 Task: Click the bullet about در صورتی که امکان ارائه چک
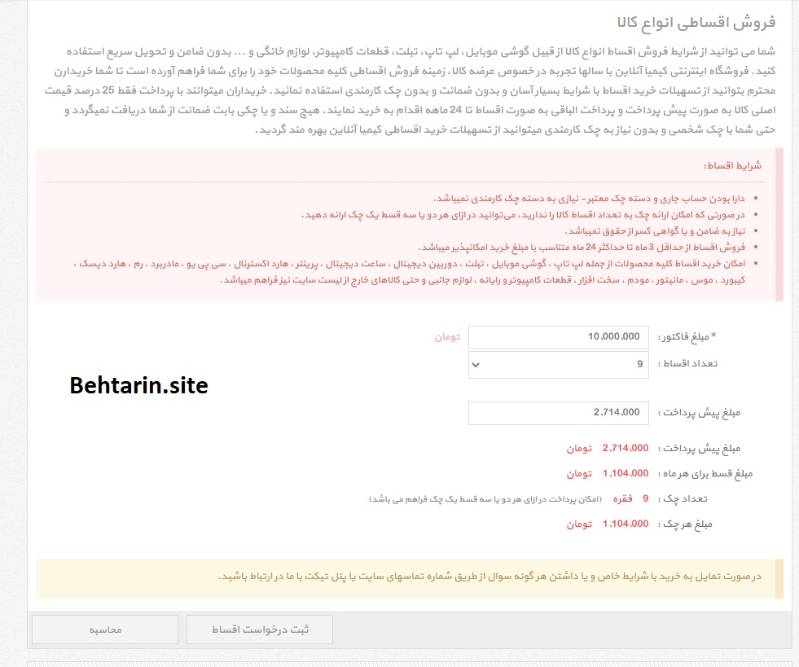(x=524, y=215)
